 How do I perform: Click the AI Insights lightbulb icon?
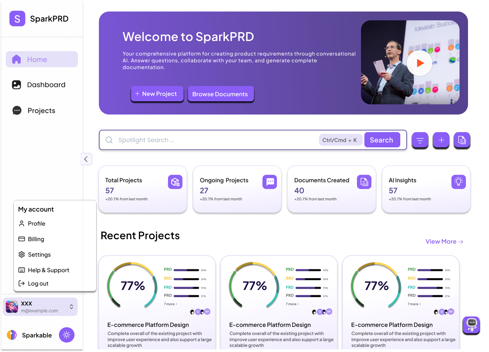click(x=459, y=182)
